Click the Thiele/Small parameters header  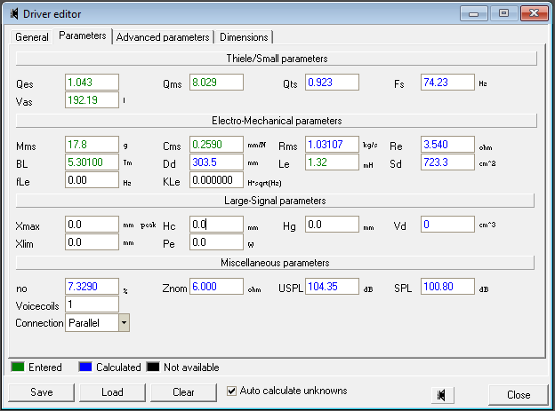pyautogui.click(x=277, y=59)
